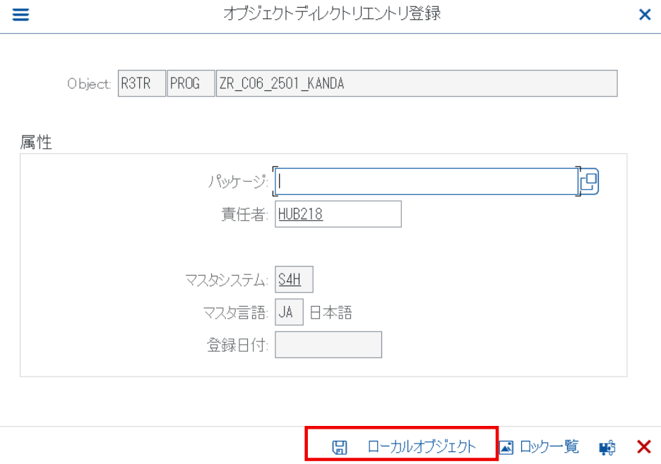Click the save floppy disk icon

[x=340, y=447]
